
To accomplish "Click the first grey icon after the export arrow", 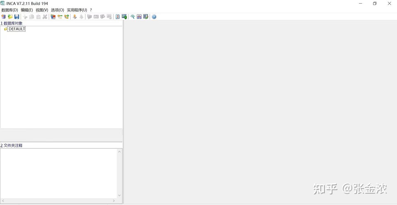I will pyautogui.click(x=90, y=17).
